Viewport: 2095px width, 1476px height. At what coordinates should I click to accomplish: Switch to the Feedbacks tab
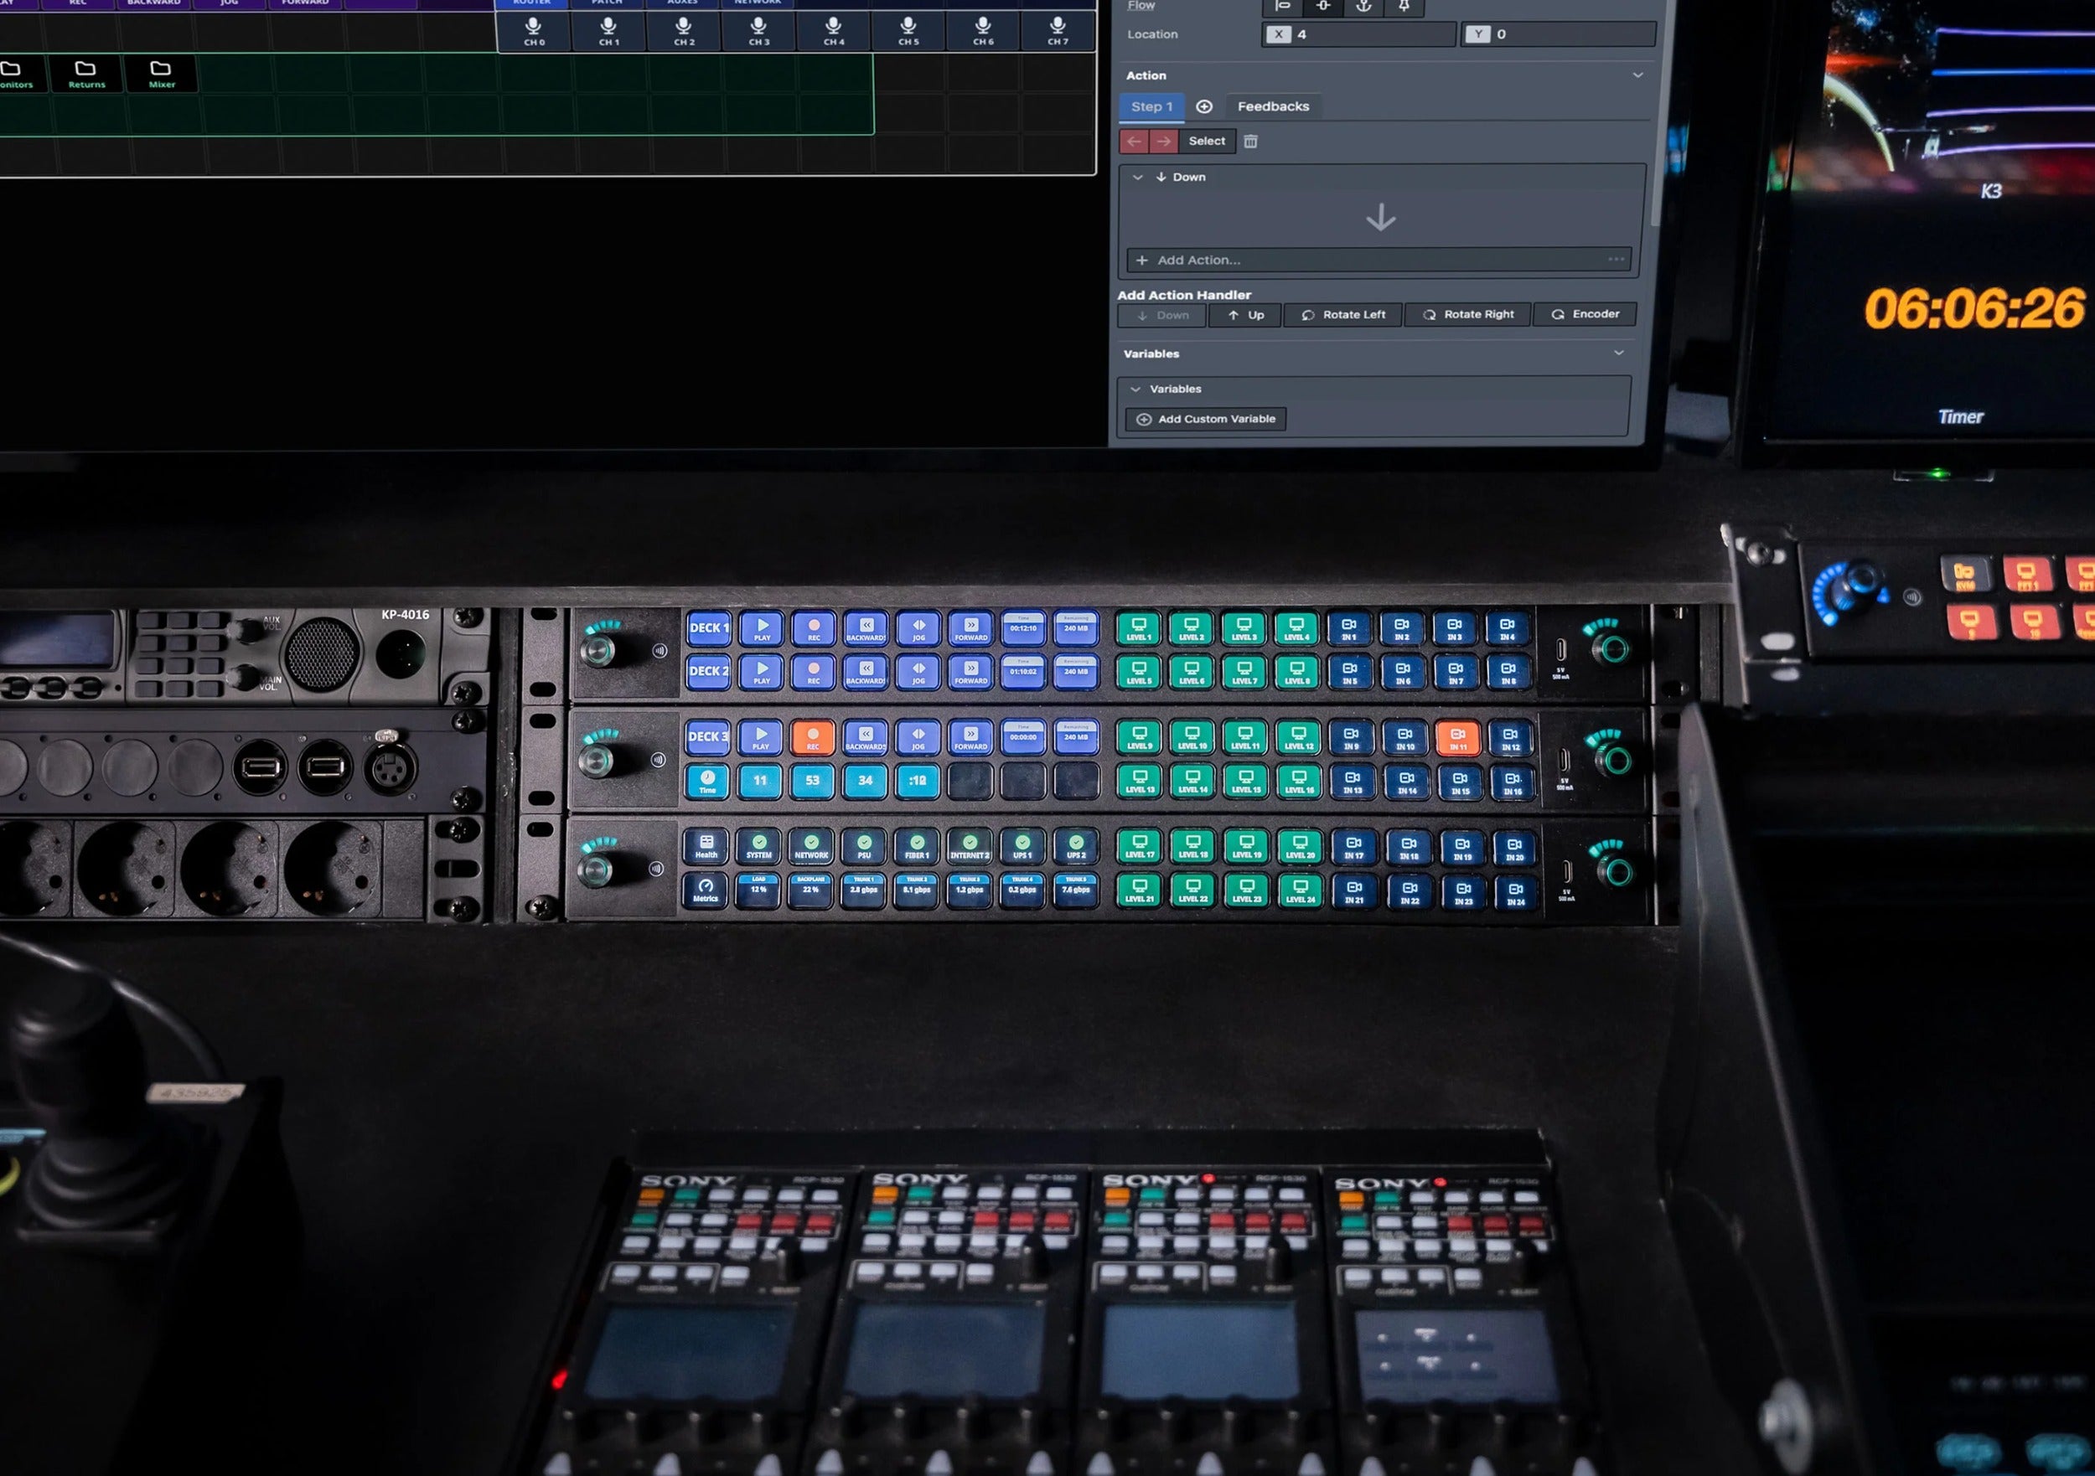coord(1274,106)
